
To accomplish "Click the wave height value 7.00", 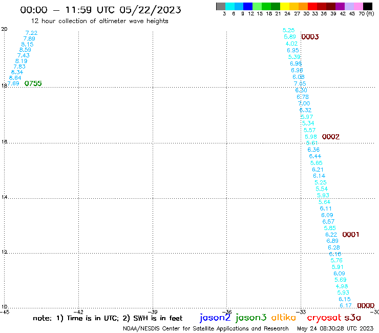I will click(304, 103).
